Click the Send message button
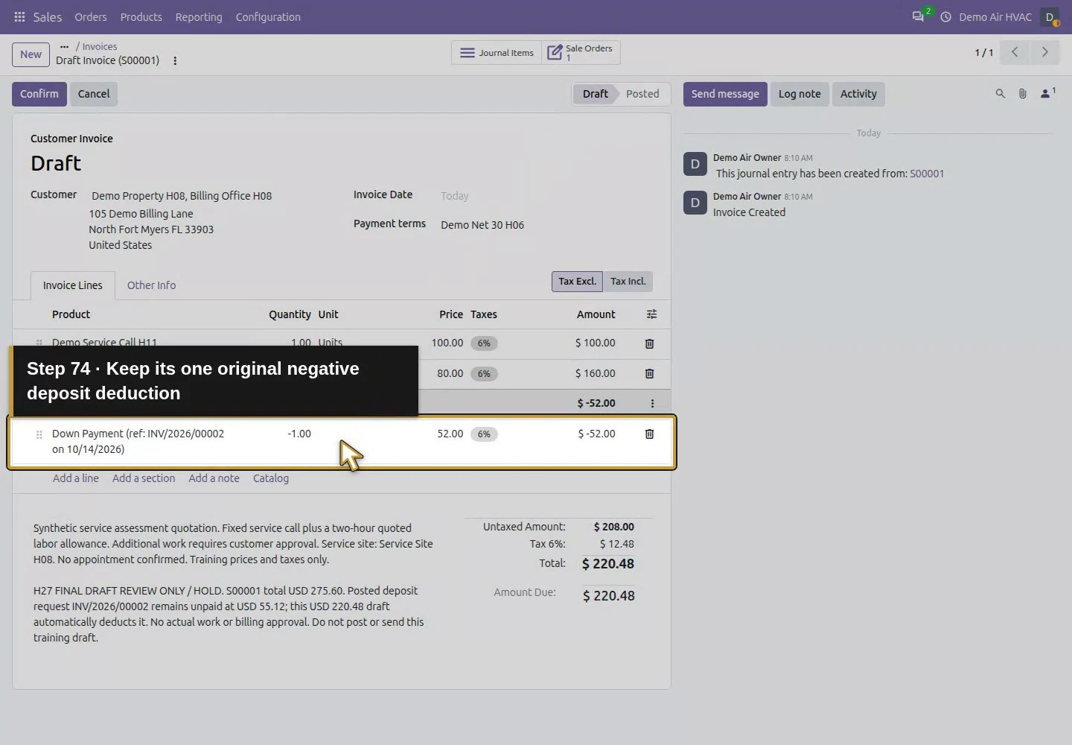 tap(725, 94)
